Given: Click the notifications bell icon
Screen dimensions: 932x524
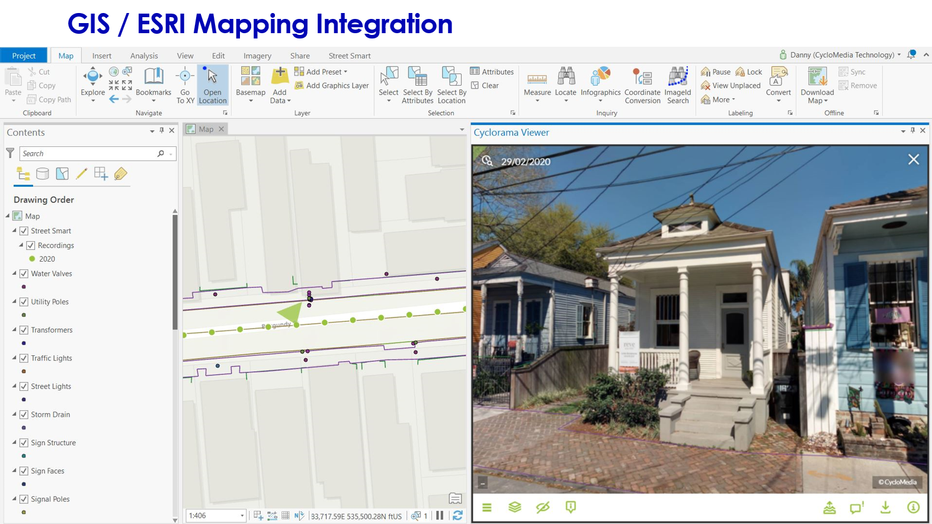Looking at the screenshot, I should click(x=912, y=54).
